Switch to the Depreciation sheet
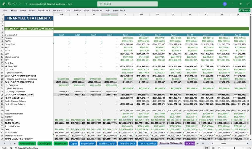The width and height of the screenshot is (252, 149). click(x=88, y=143)
